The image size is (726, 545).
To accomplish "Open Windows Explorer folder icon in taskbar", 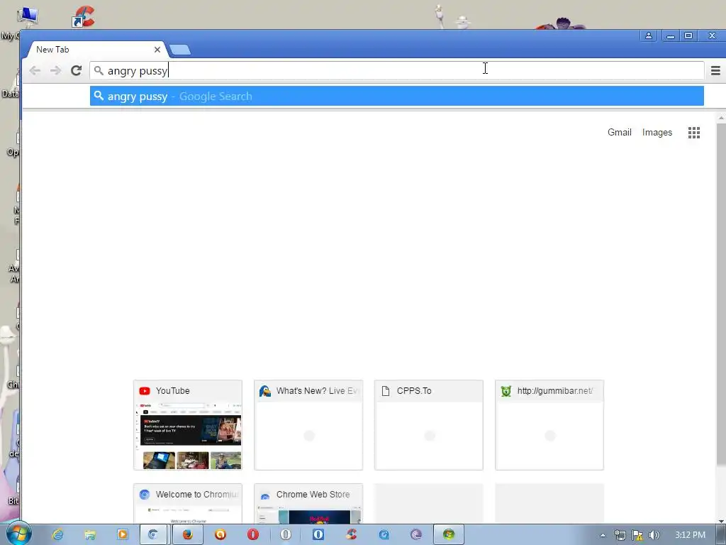I will coord(90,535).
